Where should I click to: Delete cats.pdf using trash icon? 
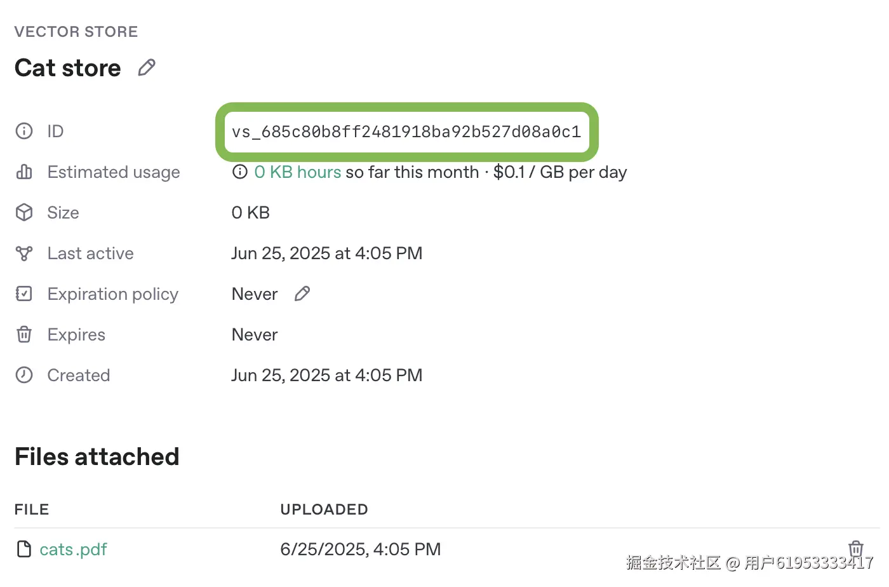[855, 548]
